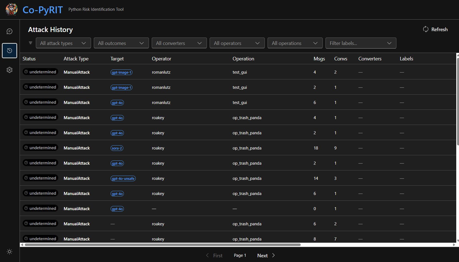Click the Msgs column header
Screen dimensions: 459x262
click(x=319, y=59)
